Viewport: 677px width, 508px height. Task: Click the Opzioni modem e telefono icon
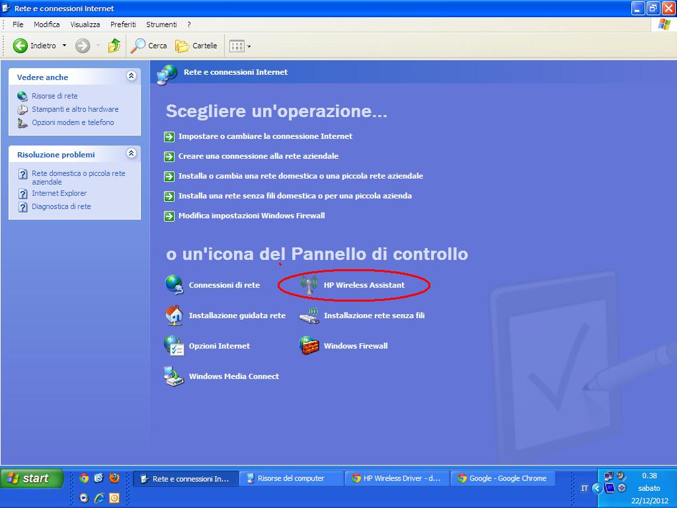click(22, 122)
